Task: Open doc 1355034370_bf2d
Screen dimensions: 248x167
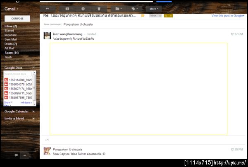Action: click(20, 84)
